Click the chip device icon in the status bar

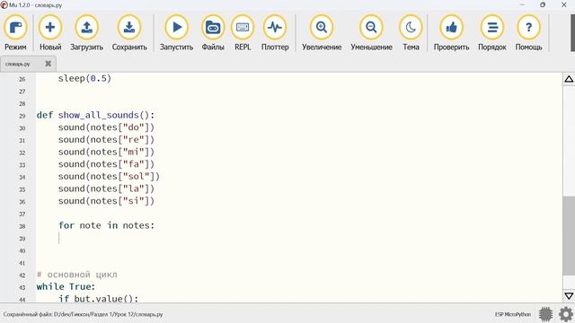tap(545, 314)
